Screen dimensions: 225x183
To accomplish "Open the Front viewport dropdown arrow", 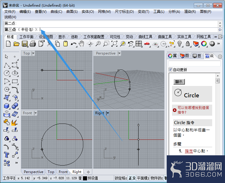I will coord(36,113).
